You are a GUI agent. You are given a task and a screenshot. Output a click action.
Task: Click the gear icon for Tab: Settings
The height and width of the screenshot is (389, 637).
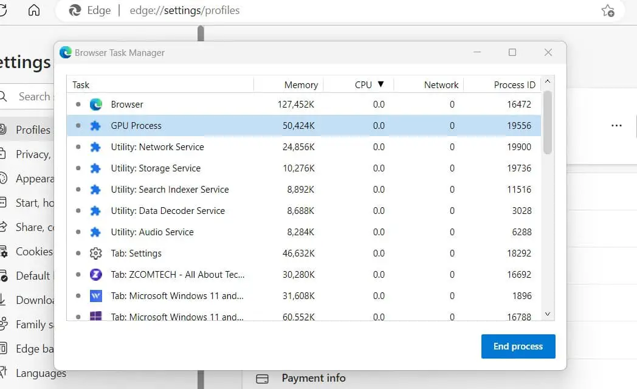click(95, 253)
